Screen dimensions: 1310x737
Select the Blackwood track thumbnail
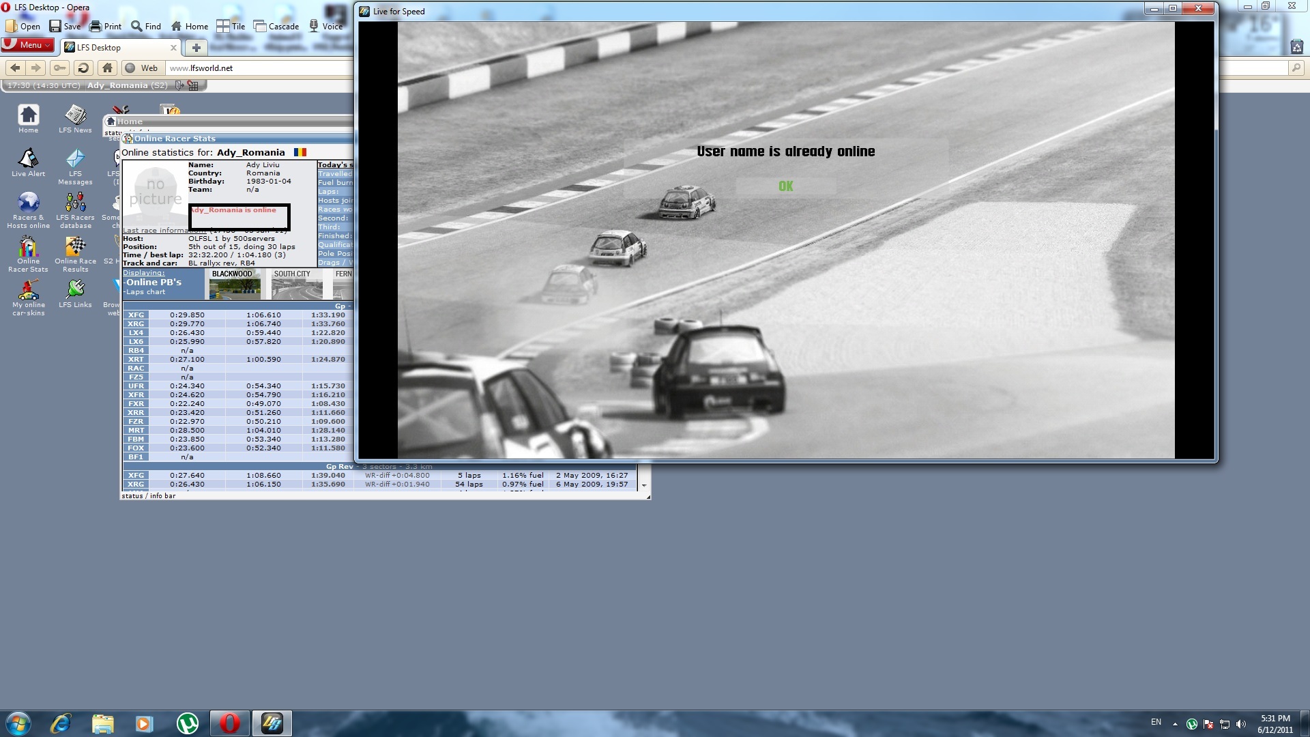tap(234, 285)
